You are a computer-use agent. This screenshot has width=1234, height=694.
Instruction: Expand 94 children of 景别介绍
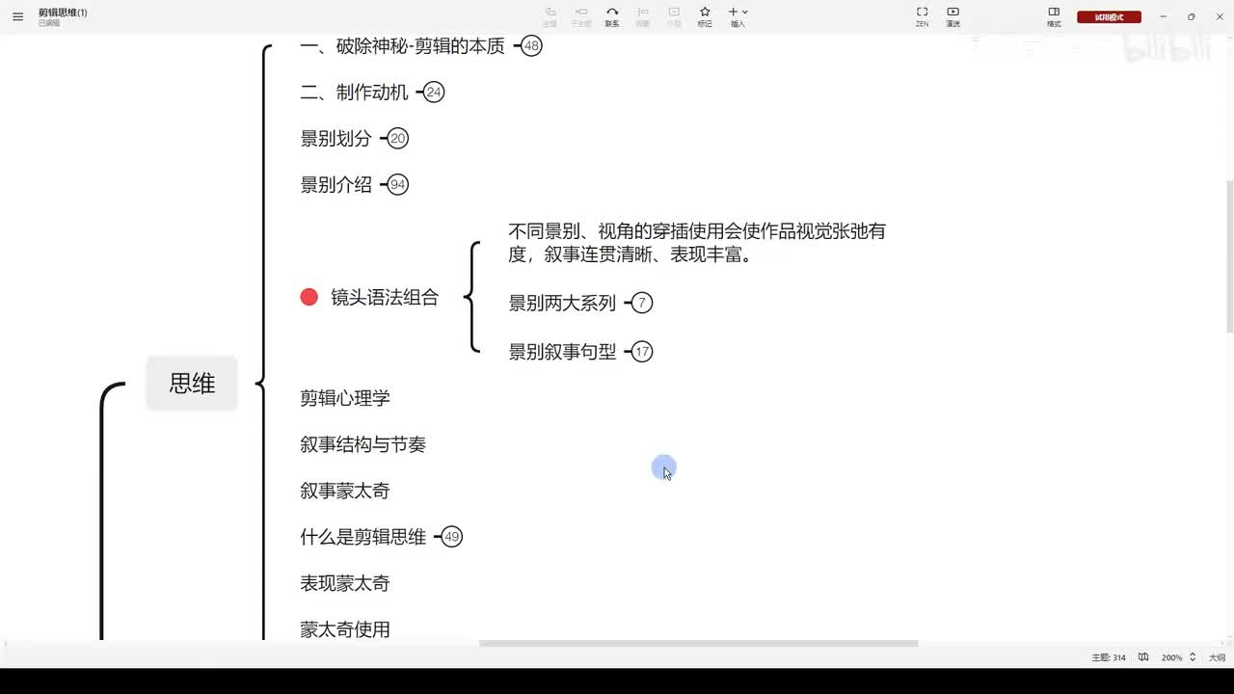click(397, 185)
